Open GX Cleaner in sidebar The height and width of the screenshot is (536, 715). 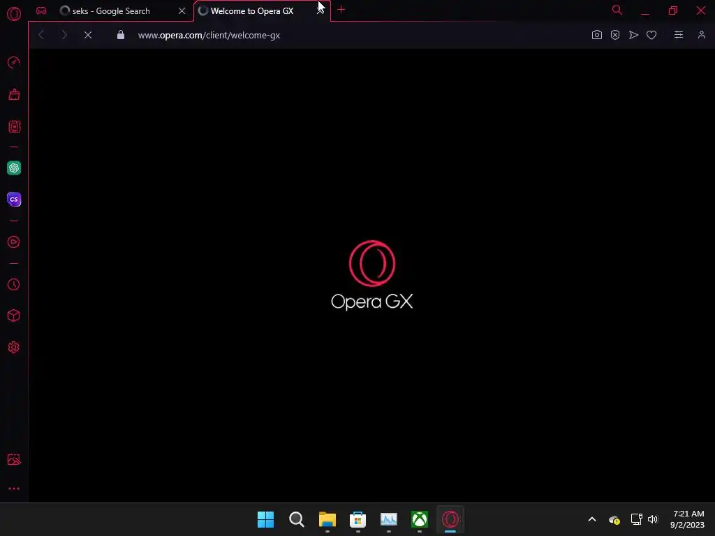(x=14, y=94)
